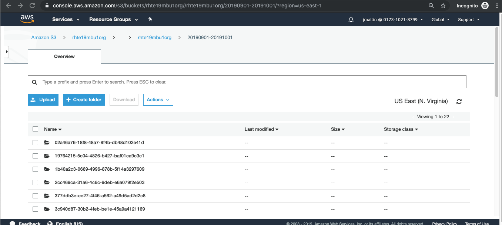Click the prefix search input field
502x225 pixels.
(x=247, y=82)
